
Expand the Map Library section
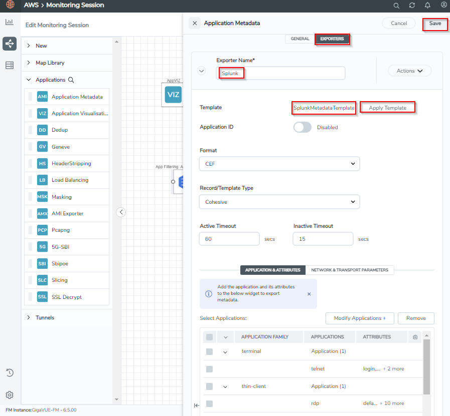(x=29, y=63)
